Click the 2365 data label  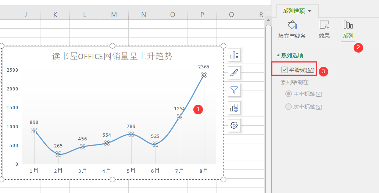[x=203, y=67]
